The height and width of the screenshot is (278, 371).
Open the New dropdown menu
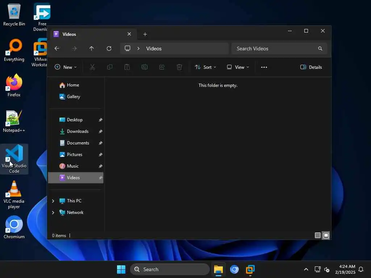66,67
